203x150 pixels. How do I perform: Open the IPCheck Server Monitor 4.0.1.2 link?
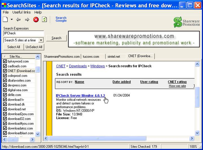[x=80, y=95]
